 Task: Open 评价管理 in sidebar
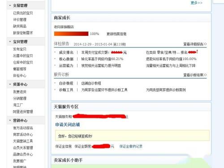(20, 20)
